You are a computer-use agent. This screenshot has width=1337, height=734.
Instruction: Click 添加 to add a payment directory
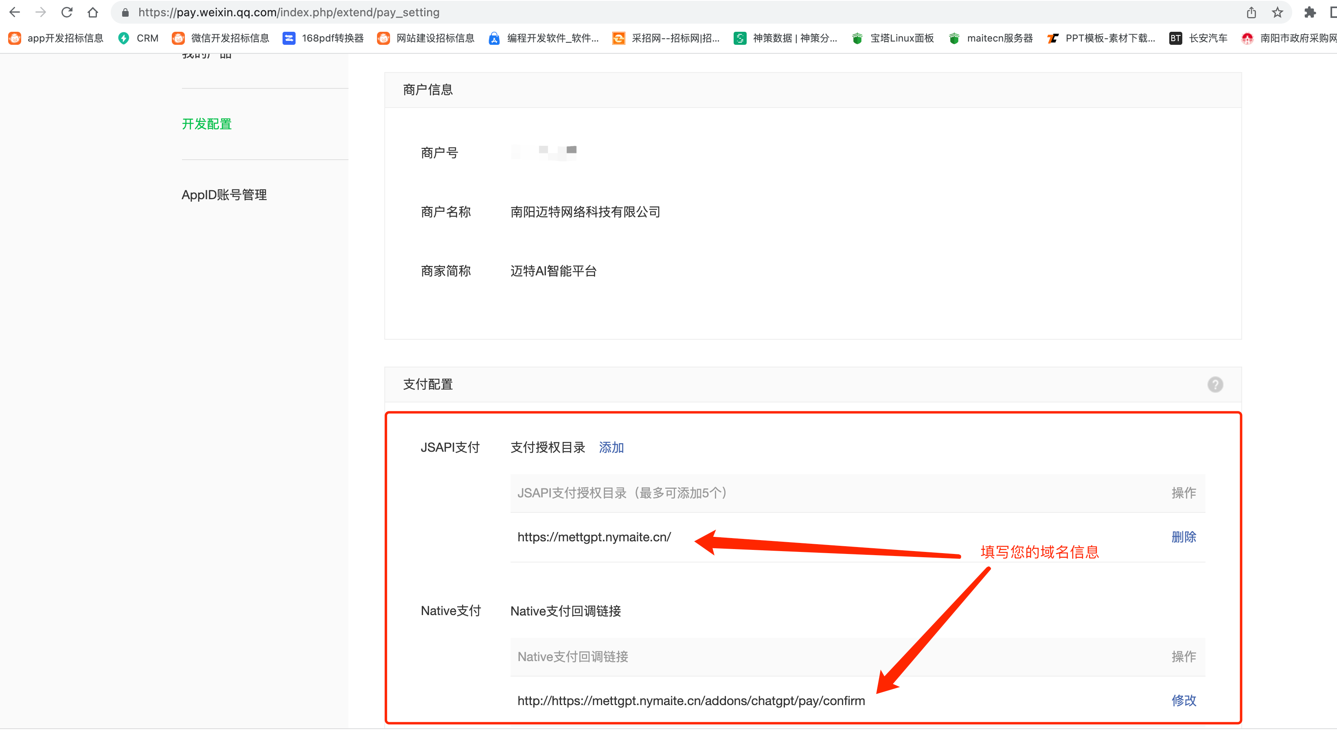tap(611, 447)
